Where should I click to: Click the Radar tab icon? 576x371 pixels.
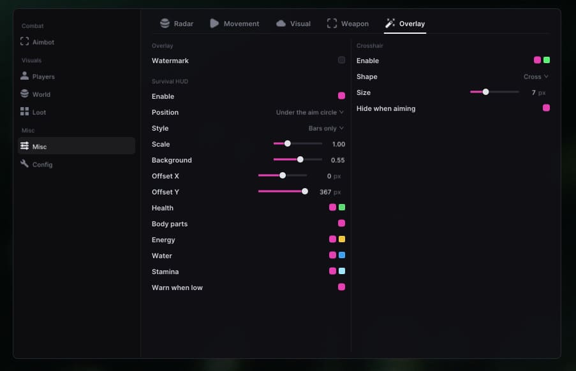click(x=165, y=23)
